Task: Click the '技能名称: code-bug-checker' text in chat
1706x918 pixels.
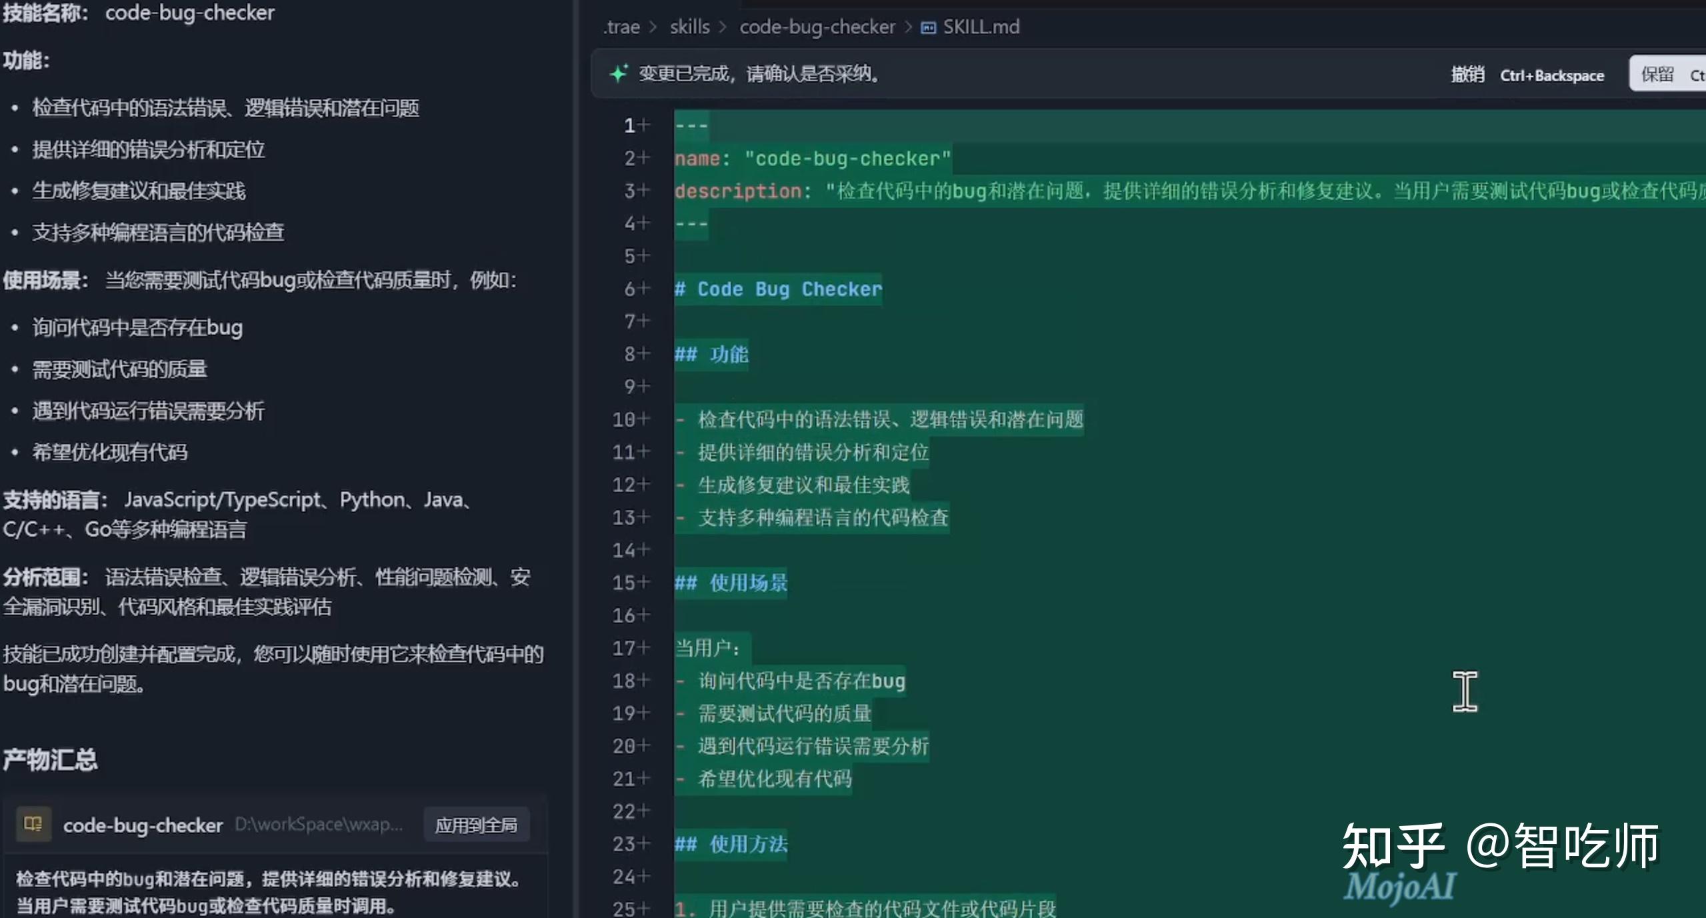Action: pyautogui.click(x=139, y=13)
